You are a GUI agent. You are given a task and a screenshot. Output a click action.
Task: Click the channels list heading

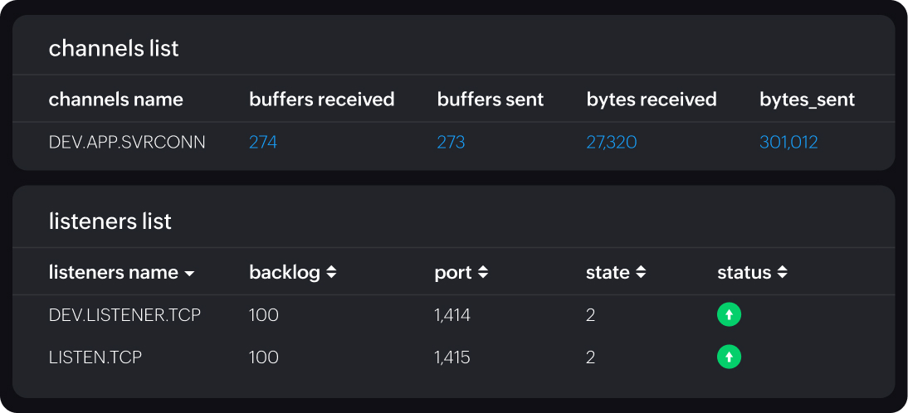(x=114, y=48)
